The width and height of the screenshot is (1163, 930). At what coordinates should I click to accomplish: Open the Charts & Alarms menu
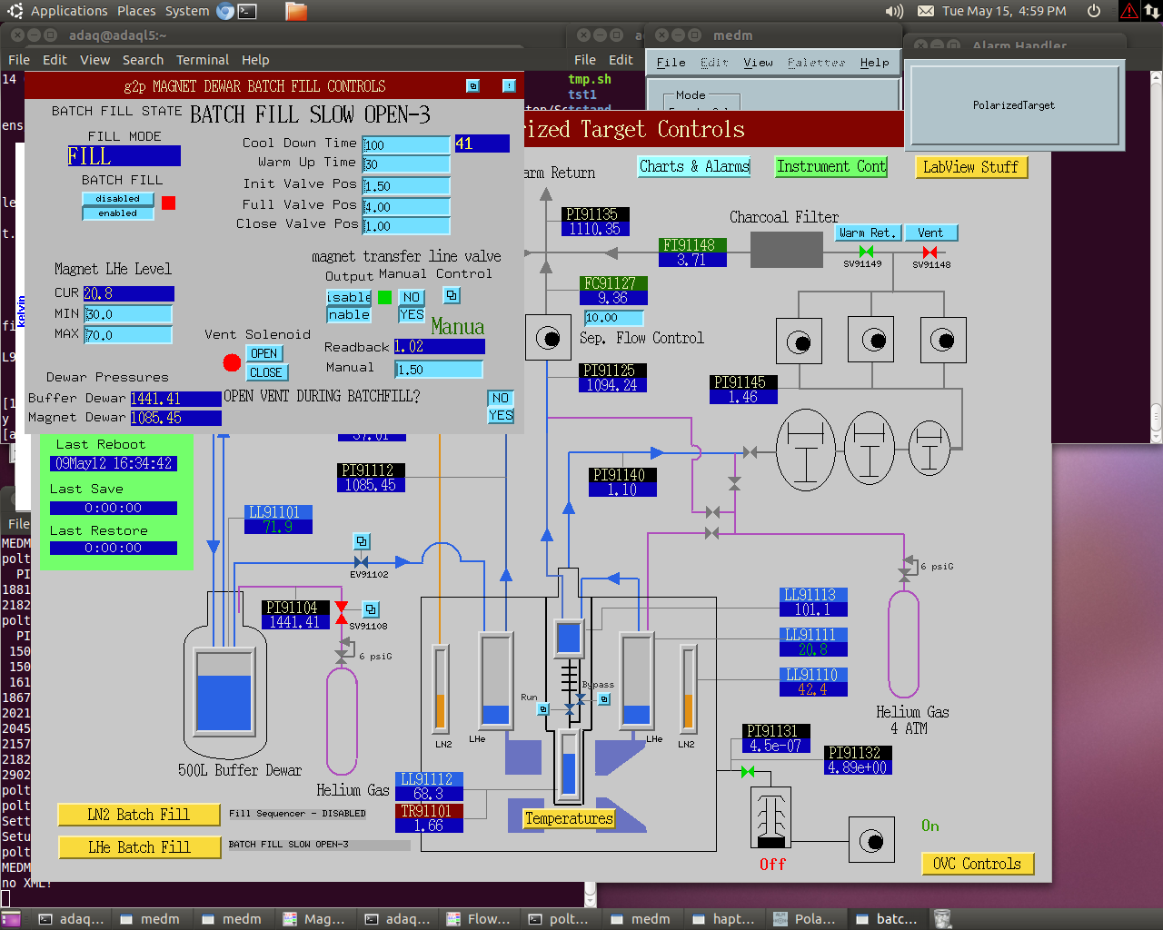[x=694, y=166]
